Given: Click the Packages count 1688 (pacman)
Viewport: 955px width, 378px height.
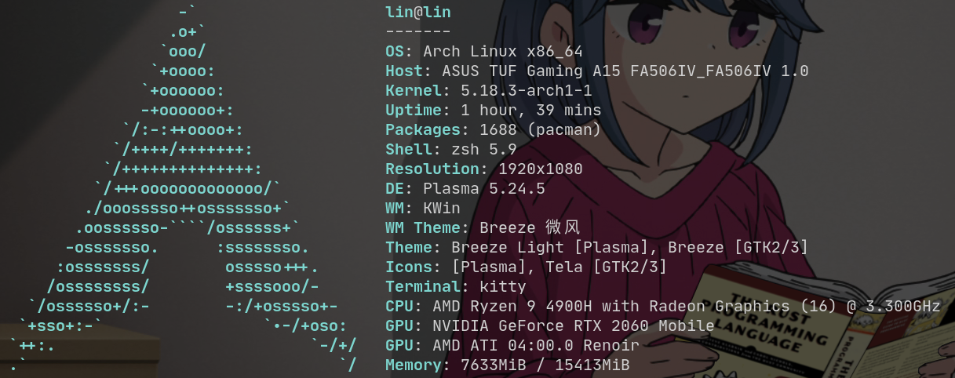Looking at the screenshot, I should point(530,130).
